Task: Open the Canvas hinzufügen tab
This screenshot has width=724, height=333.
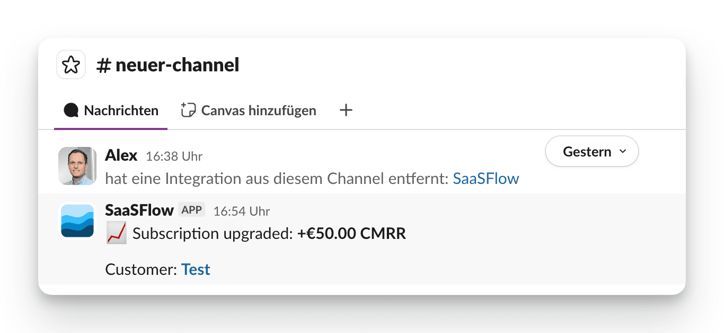Action: tap(258, 110)
